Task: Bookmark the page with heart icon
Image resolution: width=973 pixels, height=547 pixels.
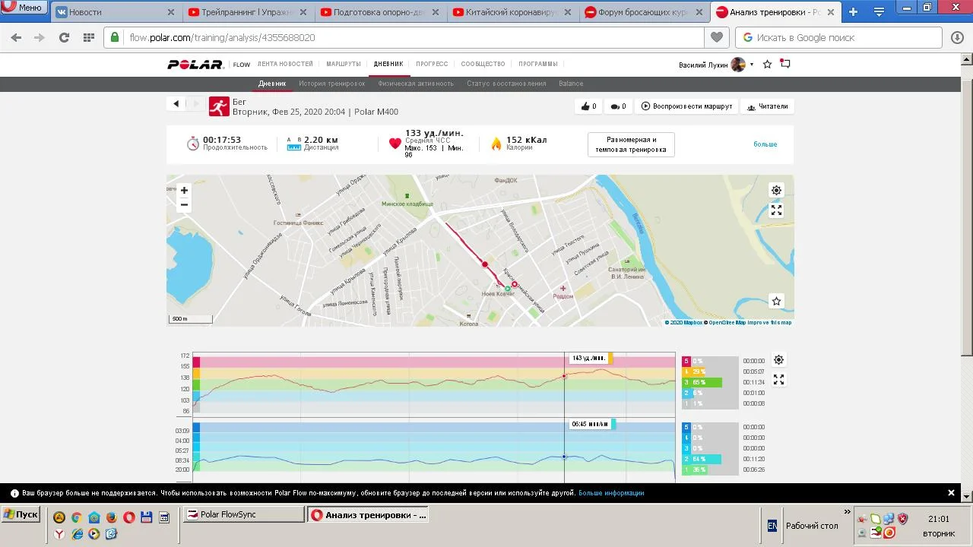Action: point(716,37)
